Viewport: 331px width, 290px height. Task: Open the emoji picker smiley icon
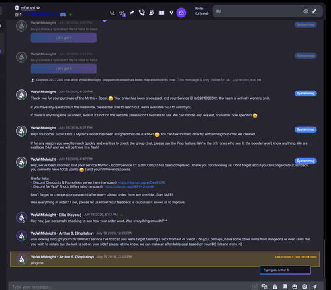click(295, 287)
